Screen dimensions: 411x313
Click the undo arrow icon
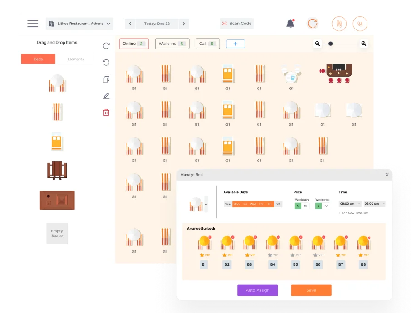click(106, 63)
